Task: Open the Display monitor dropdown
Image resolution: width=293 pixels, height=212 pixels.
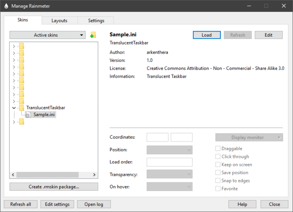Action: coord(249,138)
